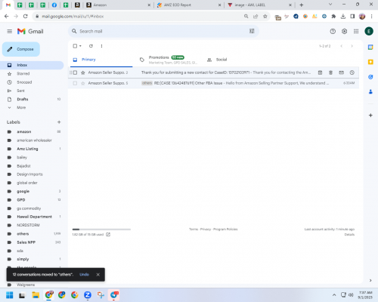
Task: Open File Explorer from taskbar
Action: click(36, 295)
